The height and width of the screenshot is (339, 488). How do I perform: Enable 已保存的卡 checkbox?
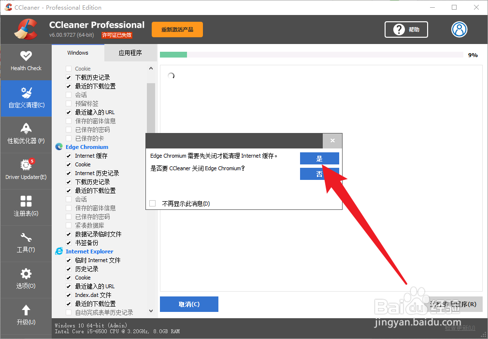coord(69,138)
